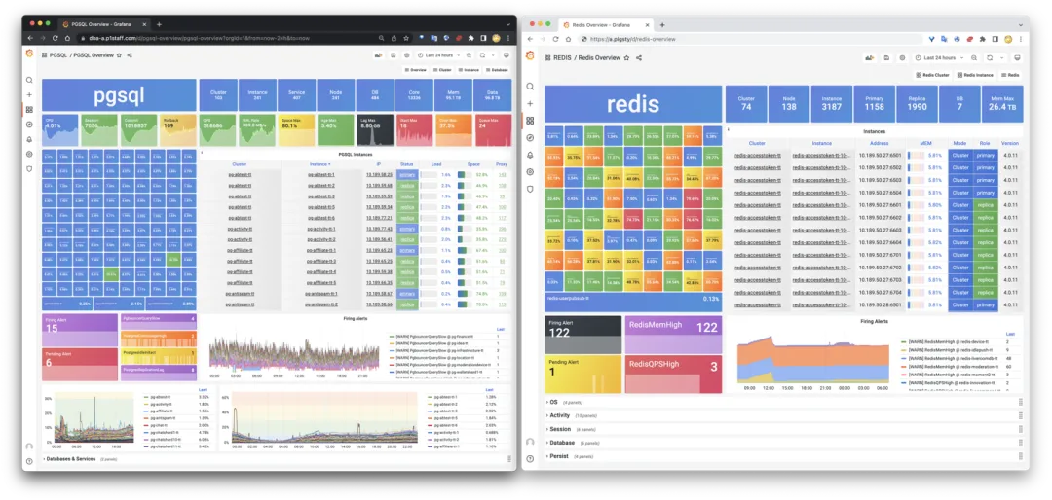Share the PGSQL Overview dashboard
This screenshot has width=1052, height=500.
click(129, 55)
